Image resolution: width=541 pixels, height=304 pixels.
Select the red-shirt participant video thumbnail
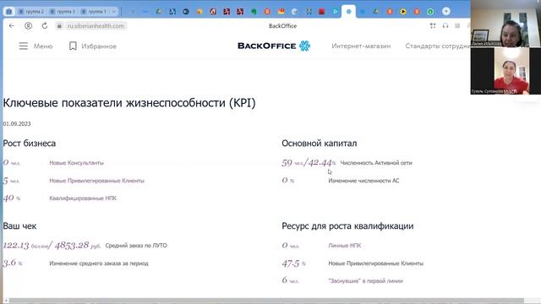pos(505,71)
